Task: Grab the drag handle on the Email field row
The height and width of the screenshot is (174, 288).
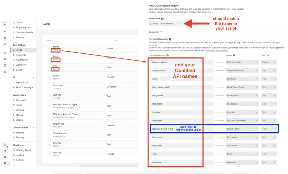Action: [49, 58]
